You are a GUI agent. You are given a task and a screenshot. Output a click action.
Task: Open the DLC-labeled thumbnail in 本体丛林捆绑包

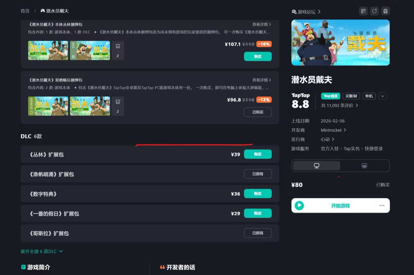pos(90,51)
